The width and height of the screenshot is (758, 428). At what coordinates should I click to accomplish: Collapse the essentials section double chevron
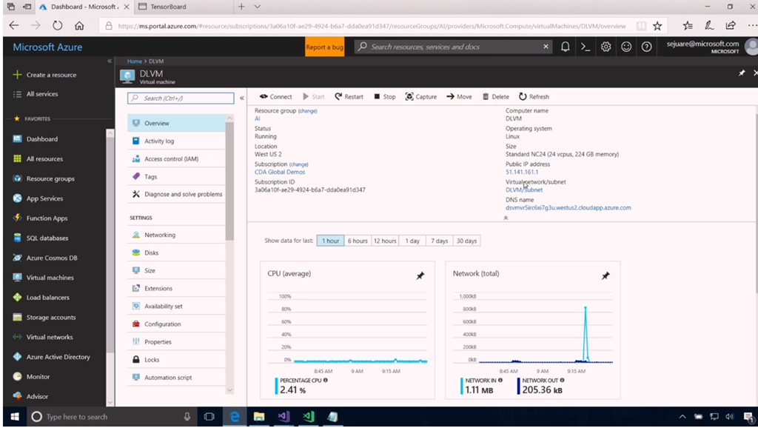point(506,218)
